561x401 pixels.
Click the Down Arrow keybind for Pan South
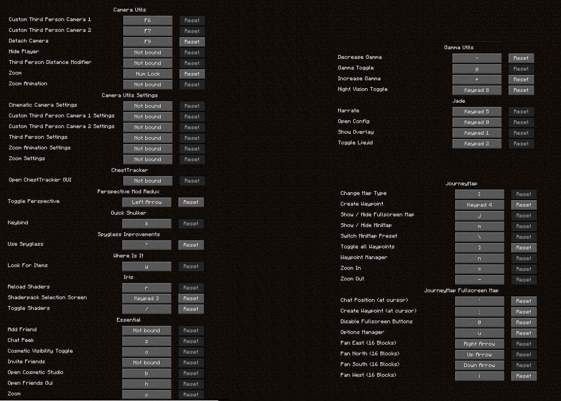(x=480, y=365)
